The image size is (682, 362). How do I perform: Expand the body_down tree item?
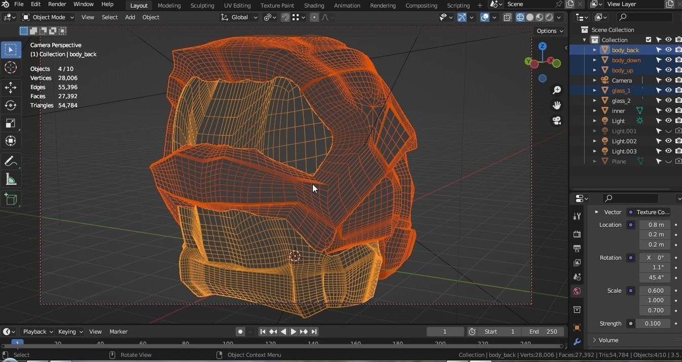[595, 60]
